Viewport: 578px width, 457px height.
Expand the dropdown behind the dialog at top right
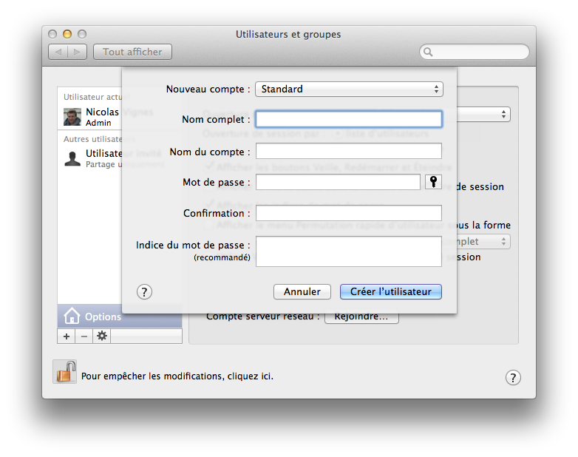tap(503, 114)
